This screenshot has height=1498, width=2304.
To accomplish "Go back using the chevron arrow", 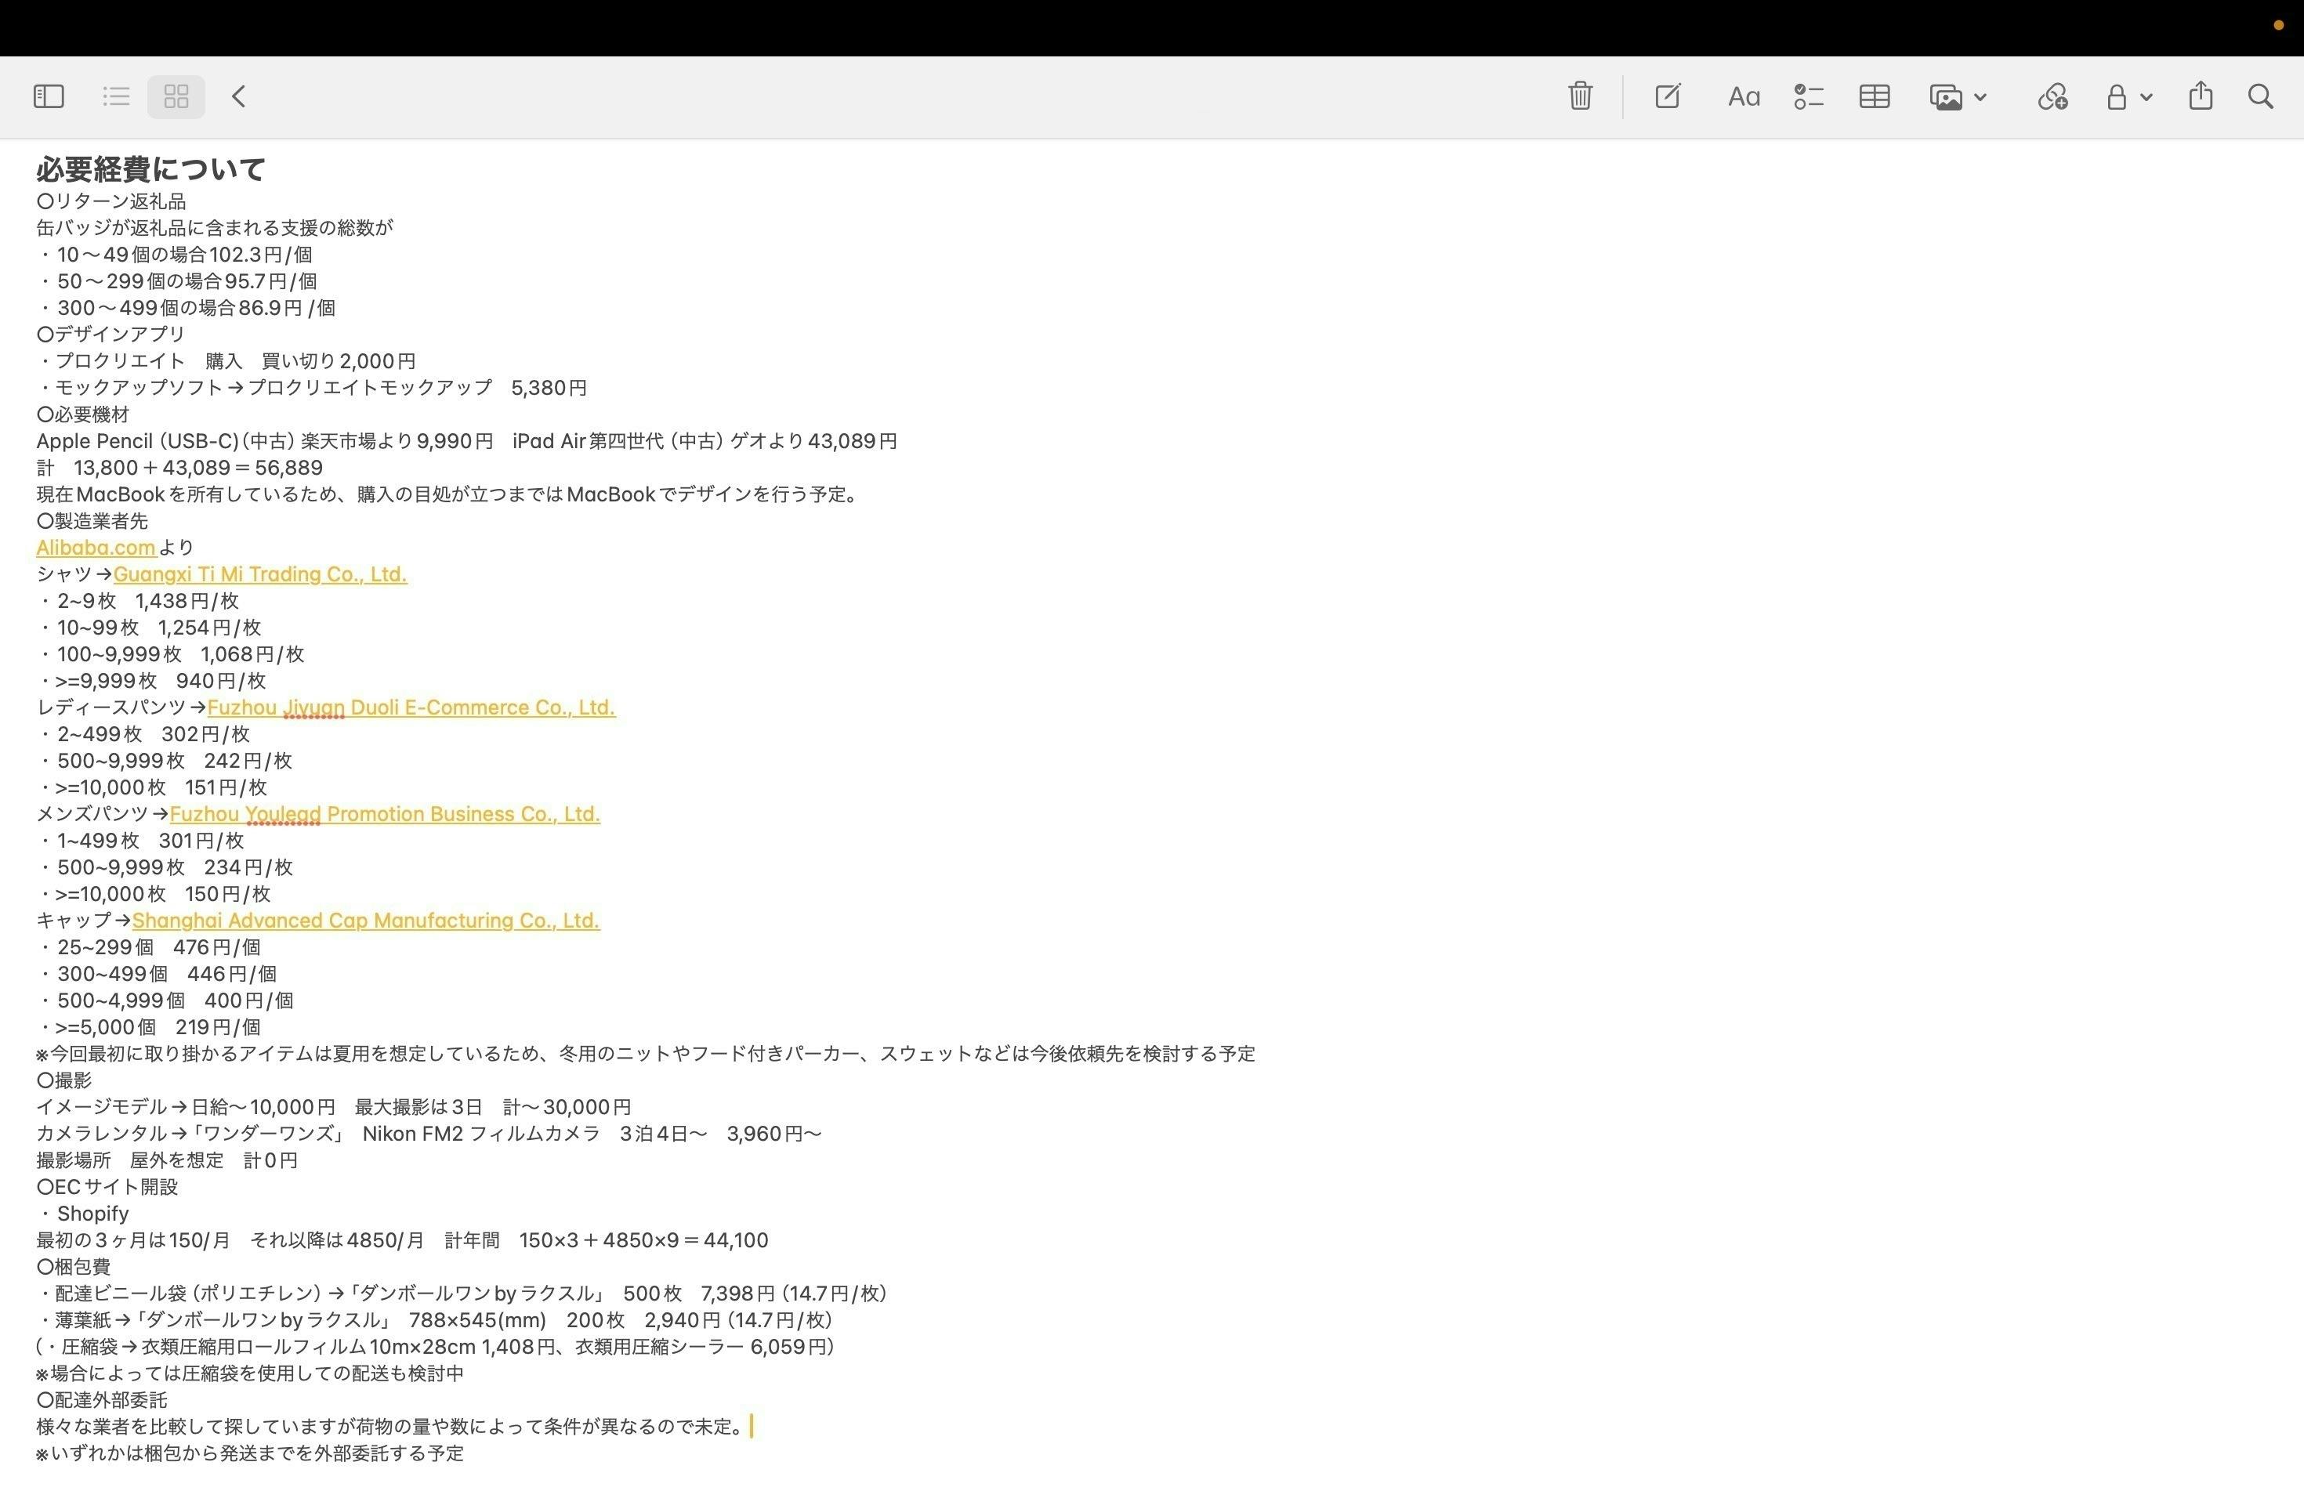I will point(239,96).
